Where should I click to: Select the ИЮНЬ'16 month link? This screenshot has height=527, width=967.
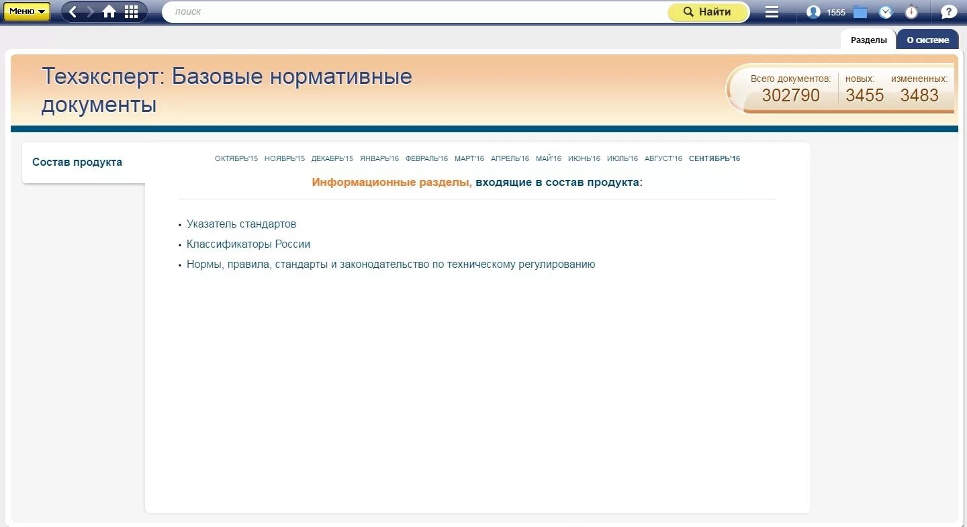(584, 158)
